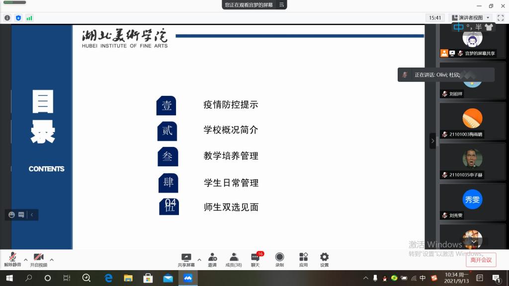Open Apps (应用) panel

[304, 259]
